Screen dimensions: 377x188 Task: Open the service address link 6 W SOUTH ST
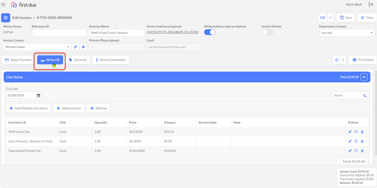pos(172,32)
